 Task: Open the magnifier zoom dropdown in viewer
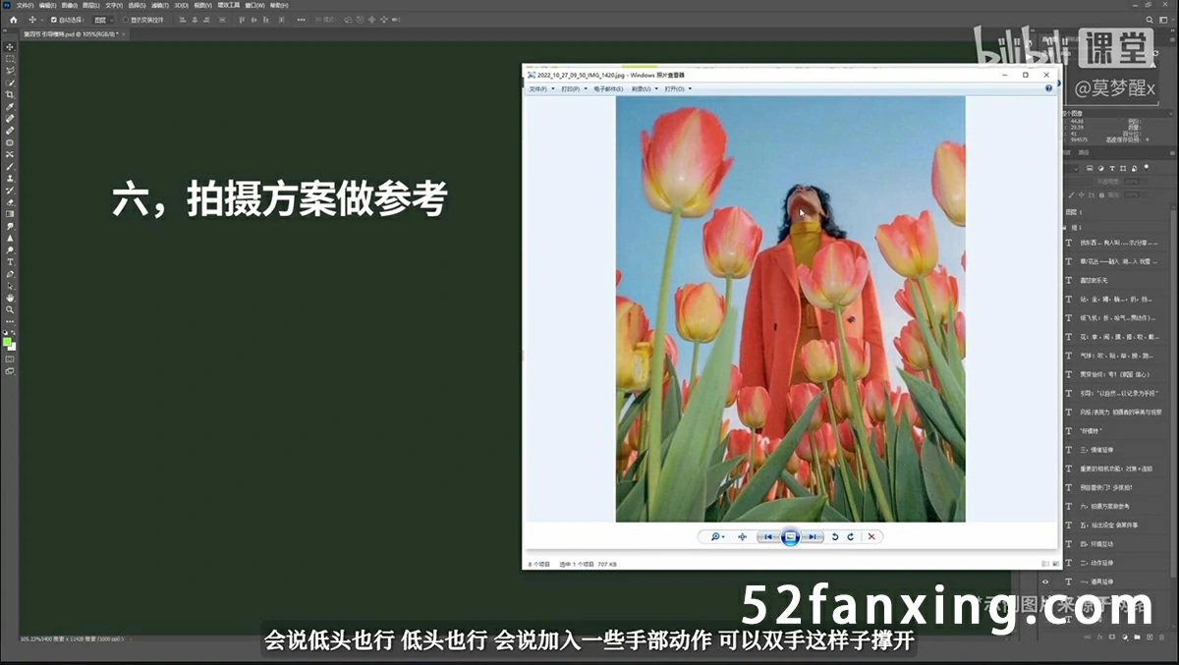[717, 537]
